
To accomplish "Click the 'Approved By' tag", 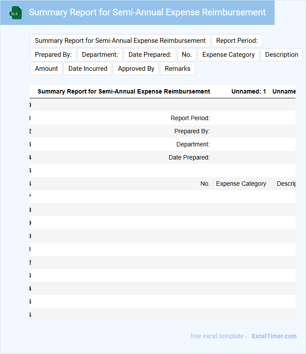I will [x=136, y=69].
